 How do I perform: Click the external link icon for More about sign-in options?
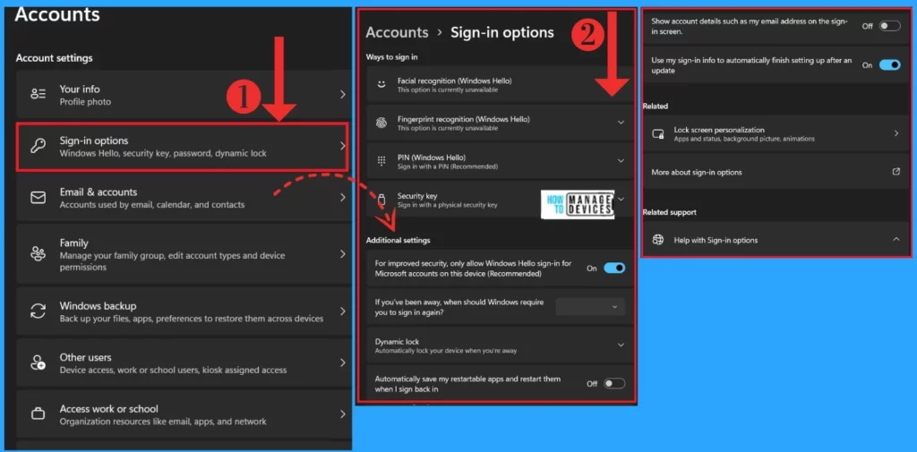[x=896, y=171]
